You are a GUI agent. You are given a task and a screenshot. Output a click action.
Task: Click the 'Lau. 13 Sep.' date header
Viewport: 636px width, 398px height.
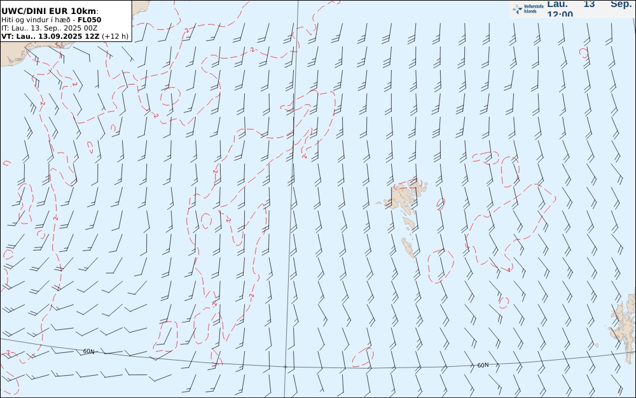(589, 4)
